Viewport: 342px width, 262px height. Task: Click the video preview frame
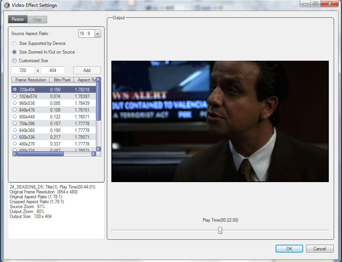tap(220, 121)
